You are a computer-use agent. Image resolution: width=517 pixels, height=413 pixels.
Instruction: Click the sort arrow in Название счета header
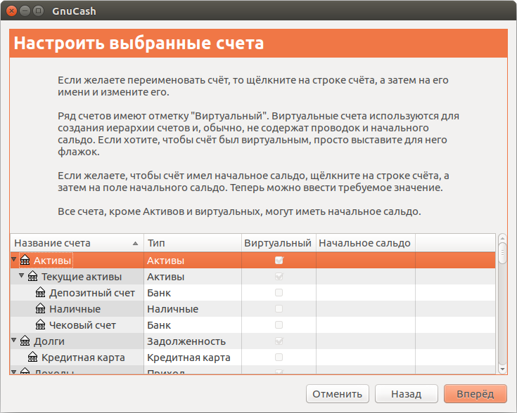click(x=135, y=244)
